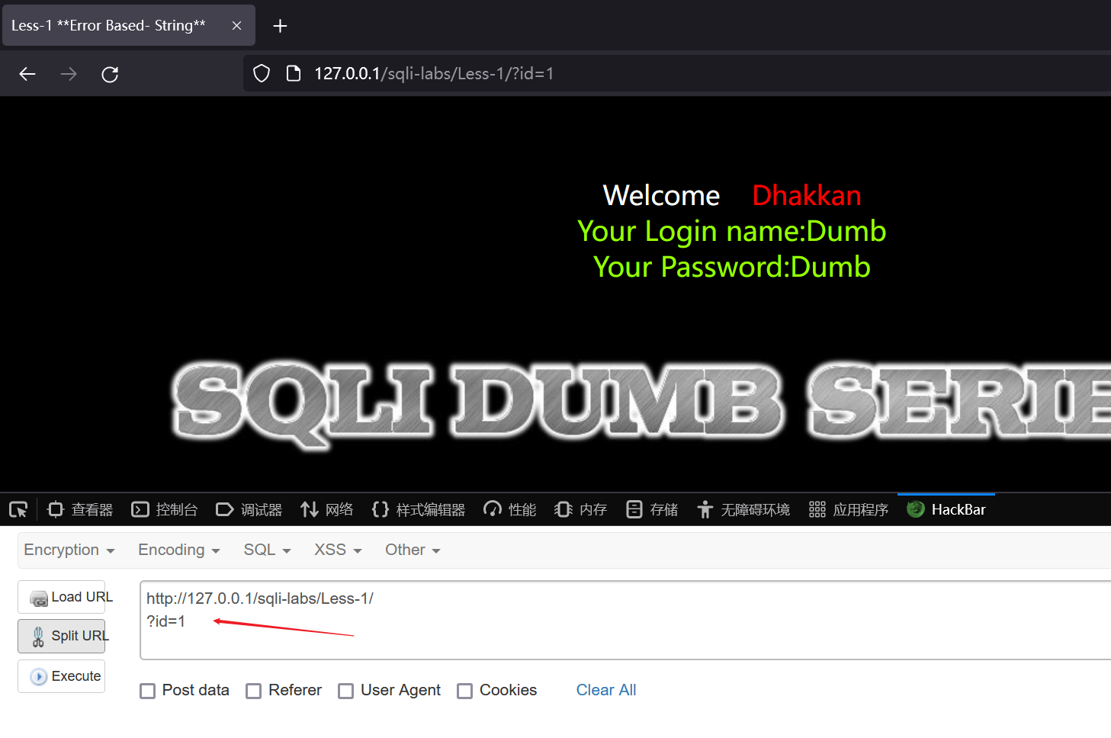The width and height of the screenshot is (1111, 738).
Task: Enable the Post data checkbox
Action: pos(147,691)
